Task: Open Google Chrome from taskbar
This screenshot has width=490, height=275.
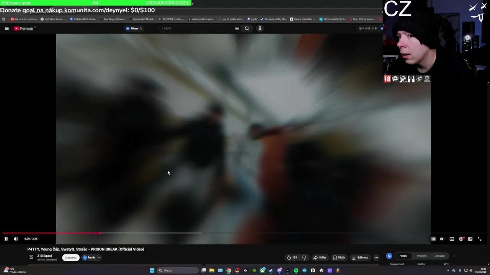Action: 229,270
